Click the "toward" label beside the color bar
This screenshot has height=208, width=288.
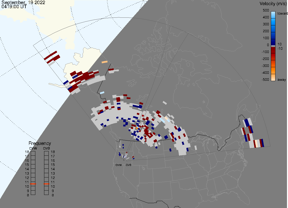pos(282,13)
